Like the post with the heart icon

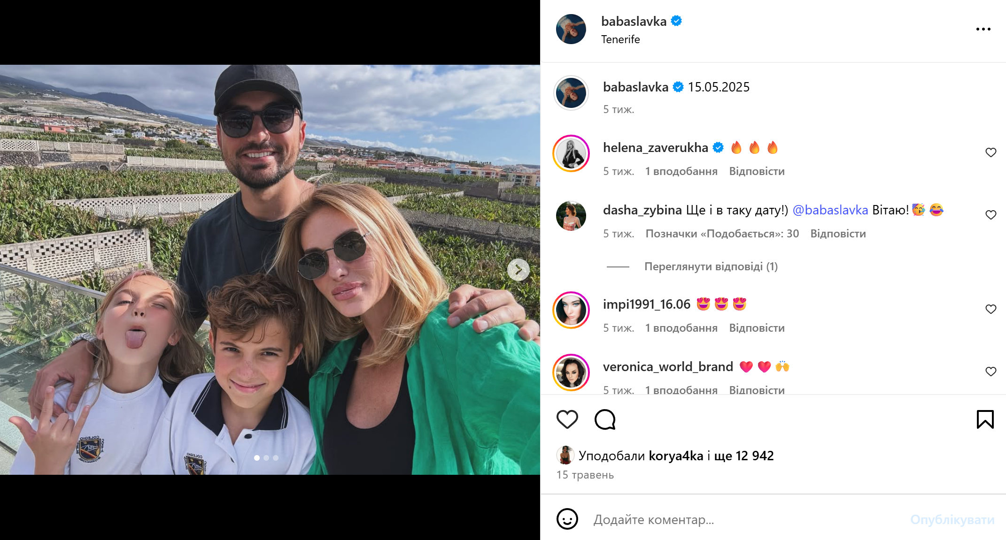point(567,419)
